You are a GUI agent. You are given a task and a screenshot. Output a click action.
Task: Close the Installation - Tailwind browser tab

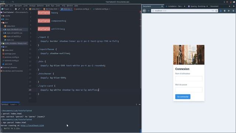coord(184,6)
